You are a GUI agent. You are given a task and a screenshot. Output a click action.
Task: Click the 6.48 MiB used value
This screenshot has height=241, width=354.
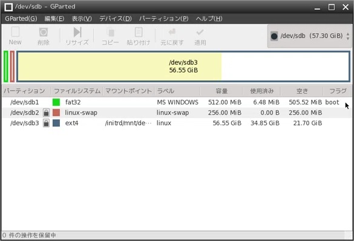click(x=266, y=102)
